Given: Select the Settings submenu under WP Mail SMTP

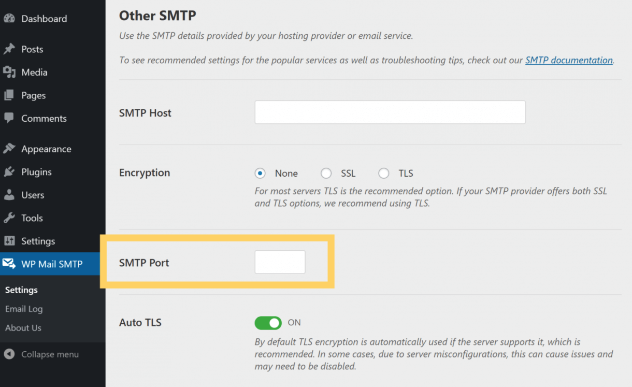Looking at the screenshot, I should coord(21,290).
